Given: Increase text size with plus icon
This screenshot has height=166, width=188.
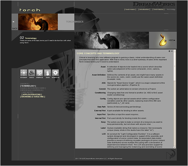Looking at the screenshot, I should click(x=169, y=51).
